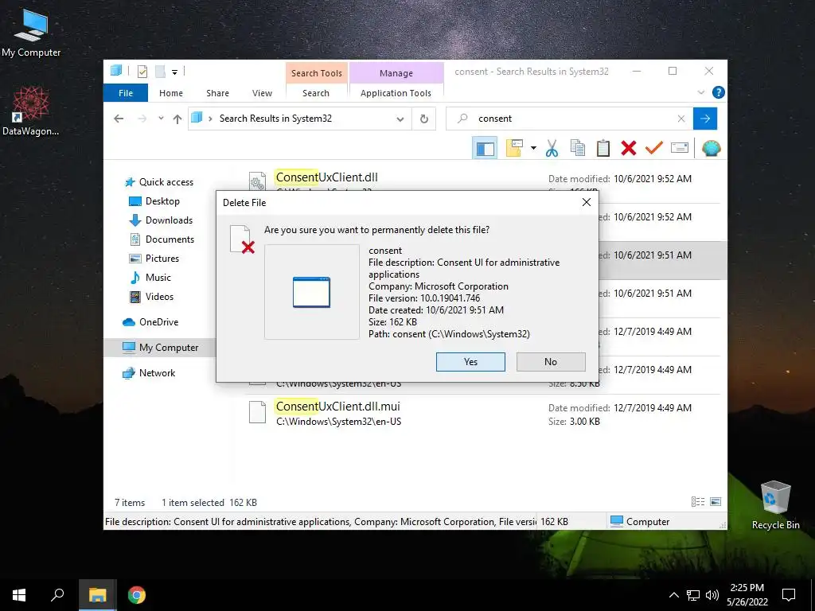
Task: Switch to large icons view in status bar
Action: pos(716,501)
